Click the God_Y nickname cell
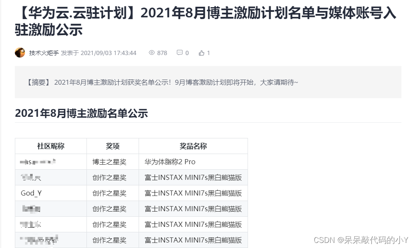This screenshot has width=415, height=248. coord(51,193)
